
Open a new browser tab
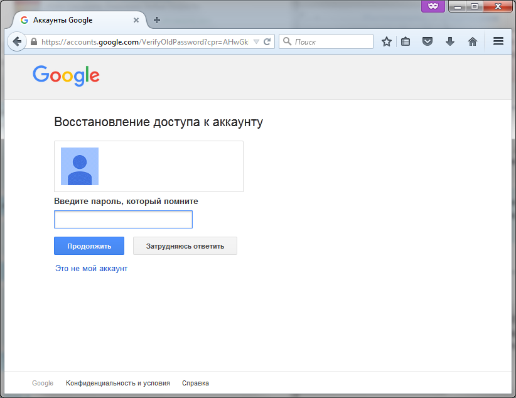[156, 19]
